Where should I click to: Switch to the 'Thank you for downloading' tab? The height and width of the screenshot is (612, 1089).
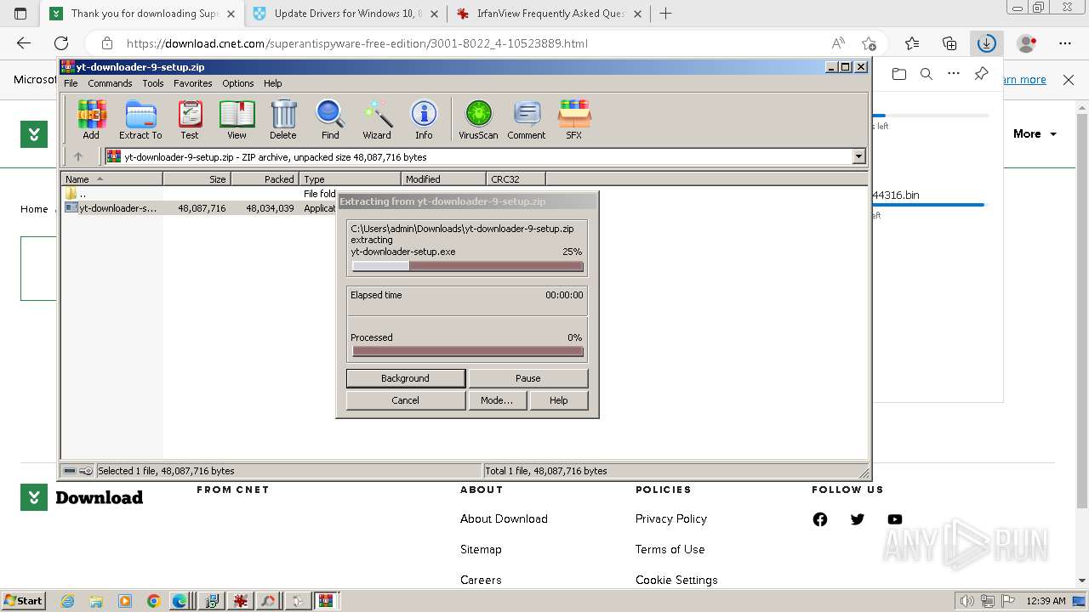pos(142,14)
